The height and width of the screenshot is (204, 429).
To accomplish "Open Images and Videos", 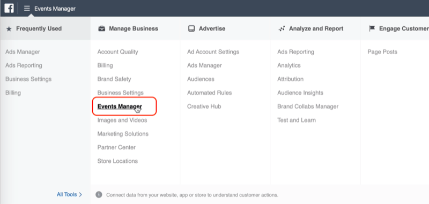I will tap(122, 120).
